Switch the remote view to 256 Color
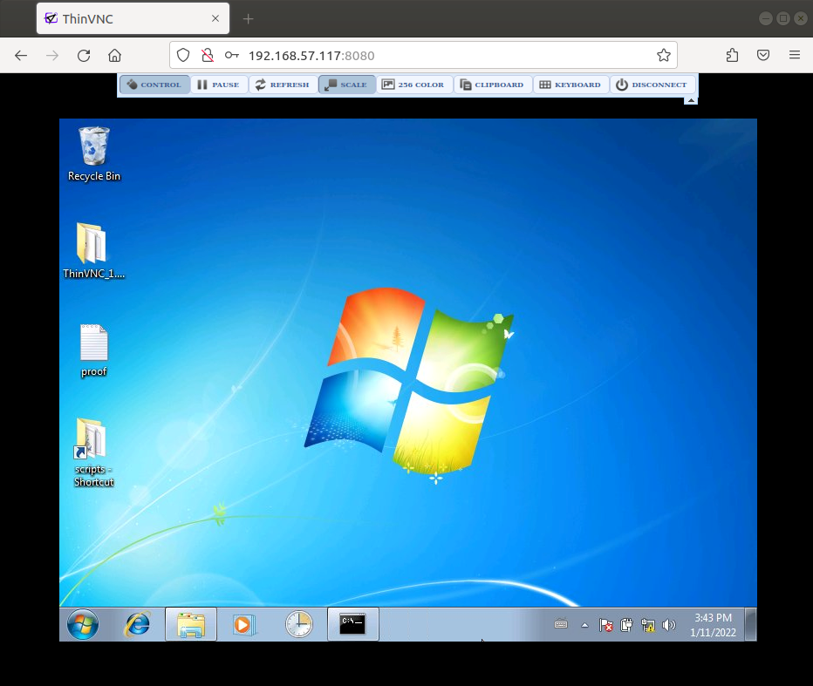813x686 pixels. [413, 85]
